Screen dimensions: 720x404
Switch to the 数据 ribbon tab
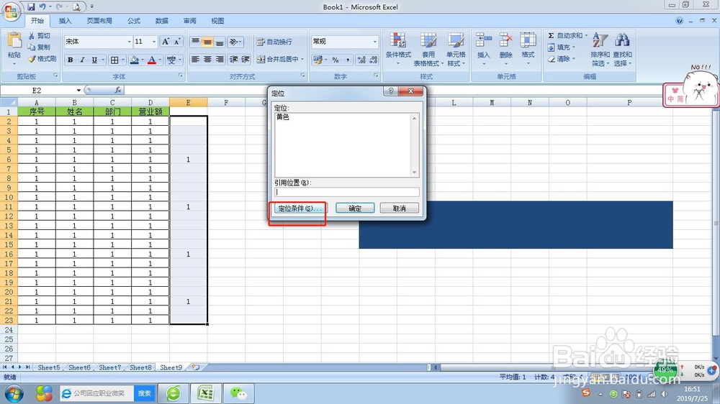point(161,21)
